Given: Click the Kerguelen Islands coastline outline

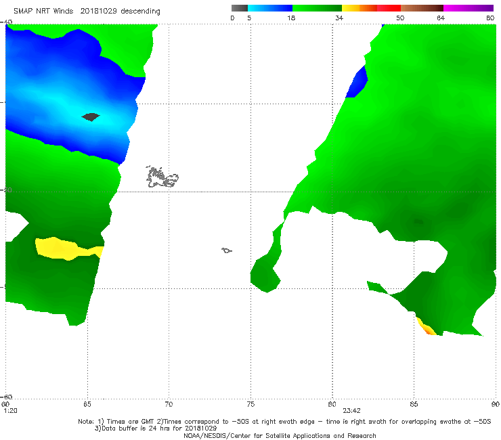Looking at the screenshot, I should (x=162, y=177).
